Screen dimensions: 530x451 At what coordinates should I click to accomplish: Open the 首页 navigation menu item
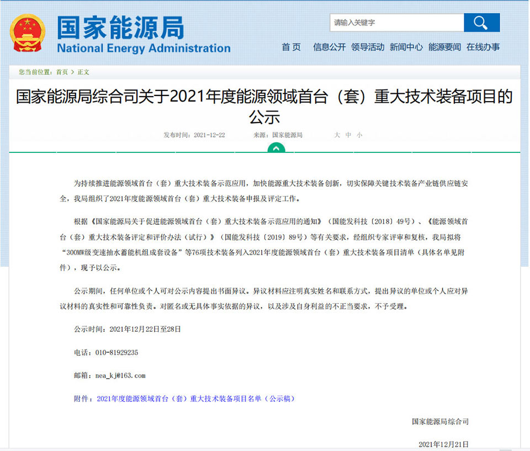291,47
